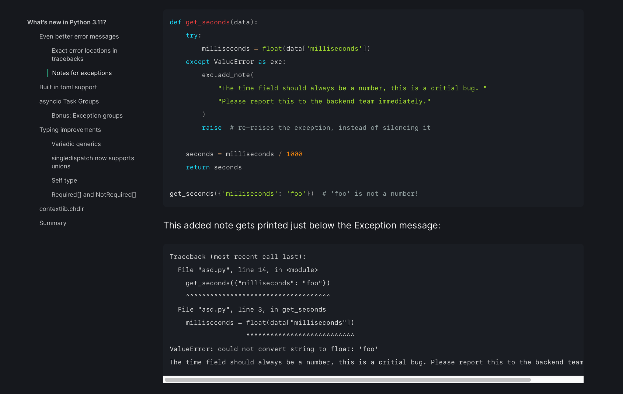
Task: Click 'File "asd.py", line 3, in get_seconds' line
Action: [252, 309]
